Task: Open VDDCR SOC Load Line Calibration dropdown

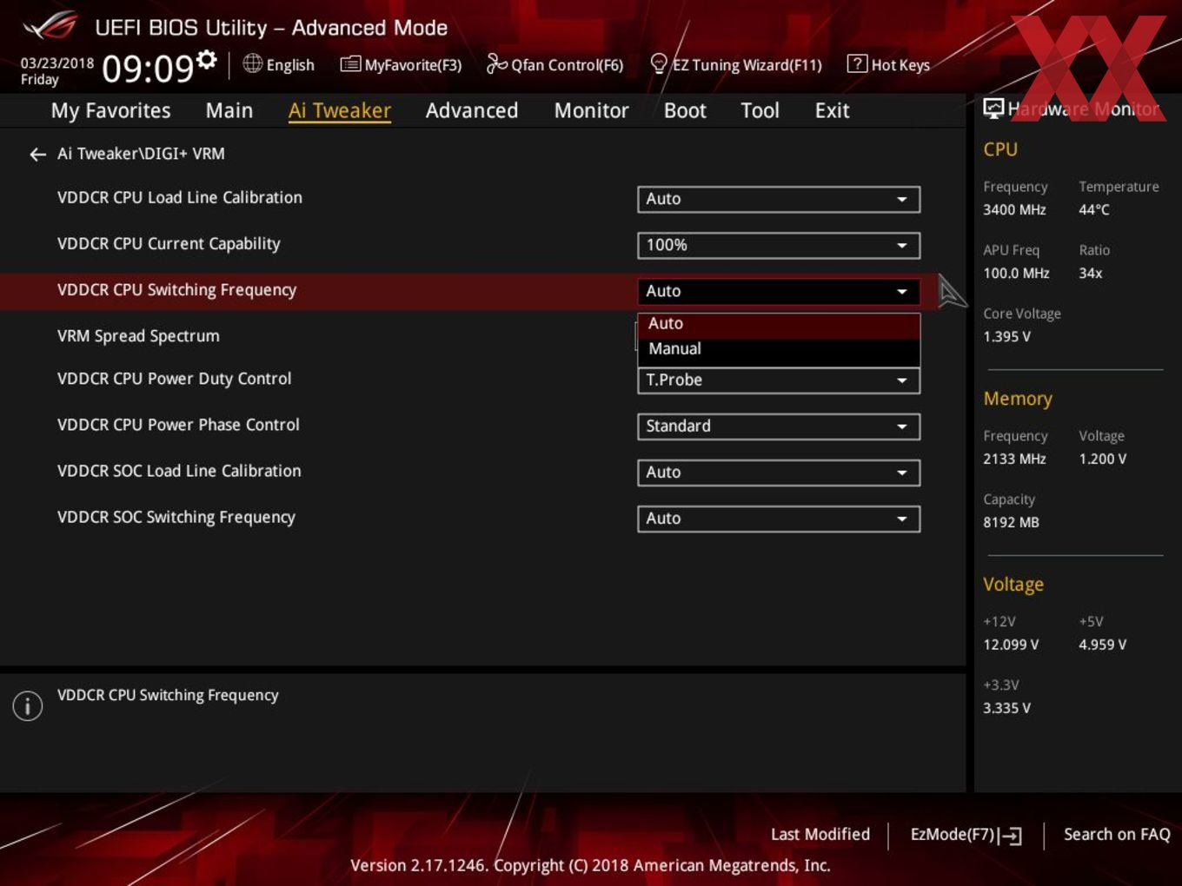Action: (779, 473)
